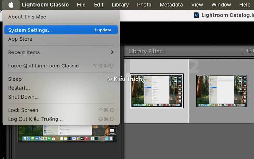Open System Settings from Apple menu
The width and height of the screenshot is (254, 159).
(61, 30)
